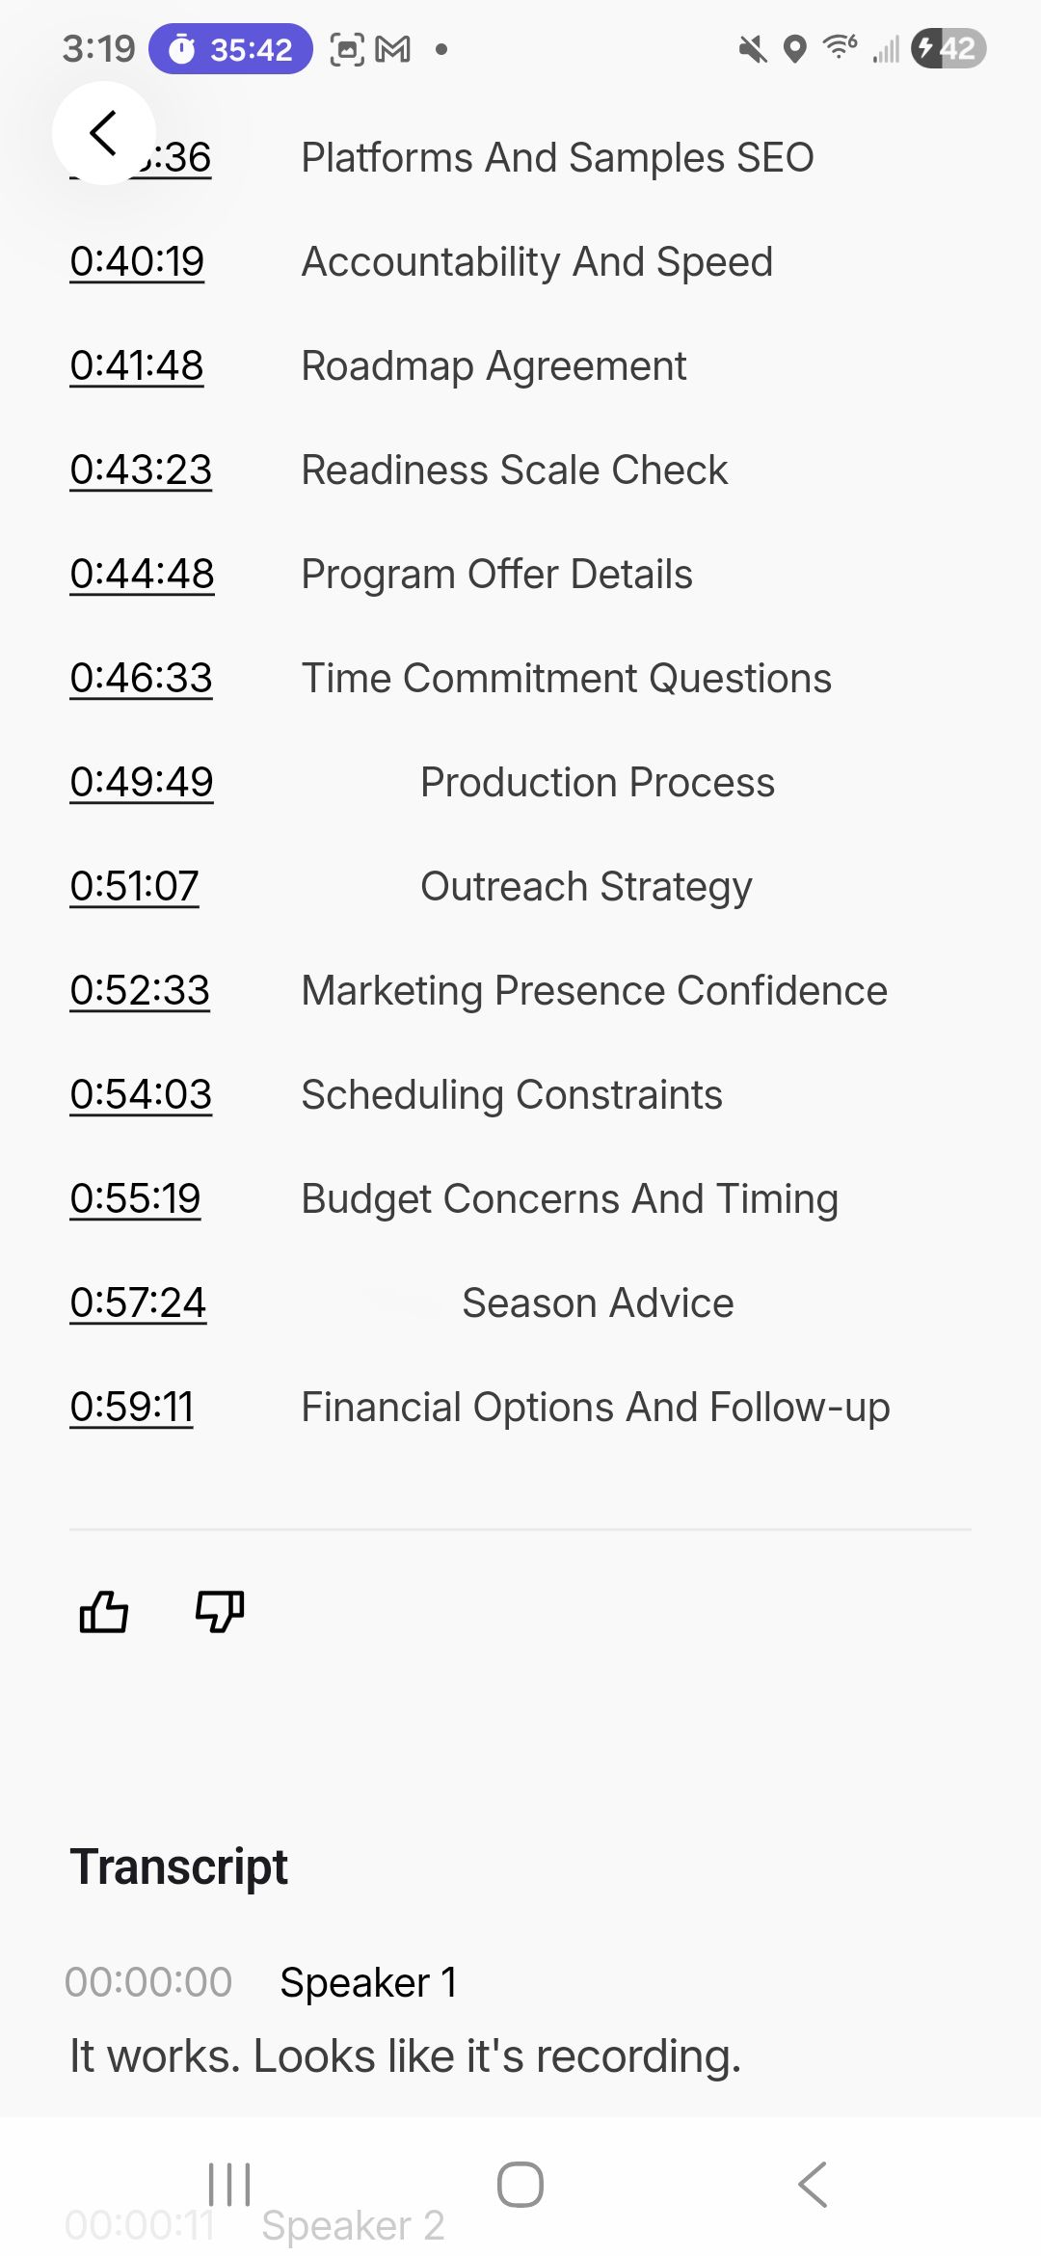Tap the Android home button

(x=520, y=2184)
